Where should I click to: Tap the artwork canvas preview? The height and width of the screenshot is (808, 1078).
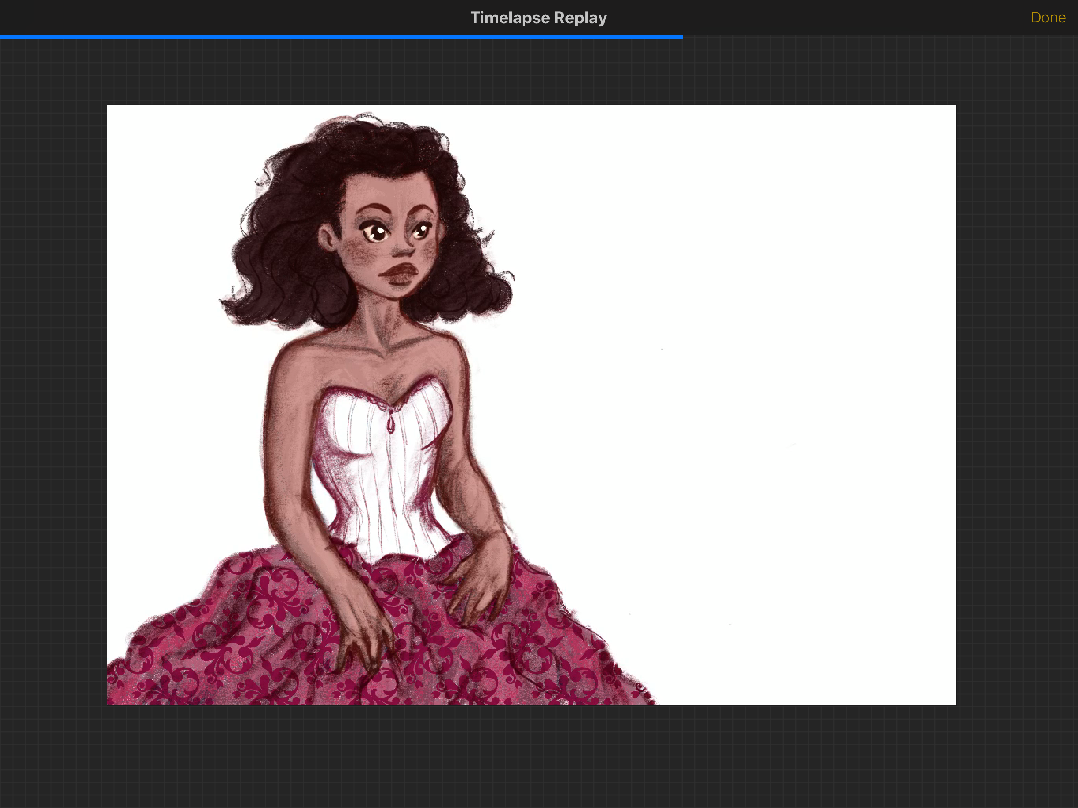pyautogui.click(x=532, y=405)
